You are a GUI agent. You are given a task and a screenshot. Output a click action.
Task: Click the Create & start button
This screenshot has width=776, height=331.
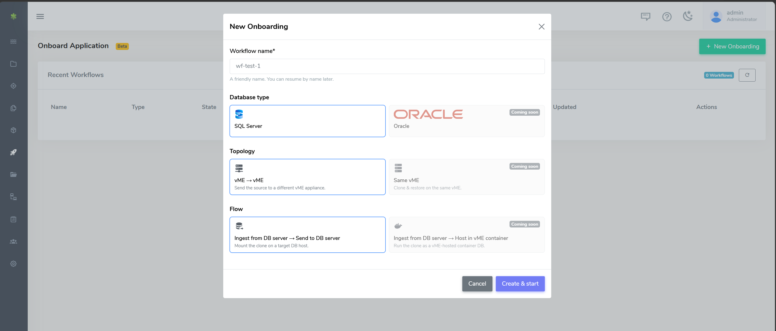520,284
